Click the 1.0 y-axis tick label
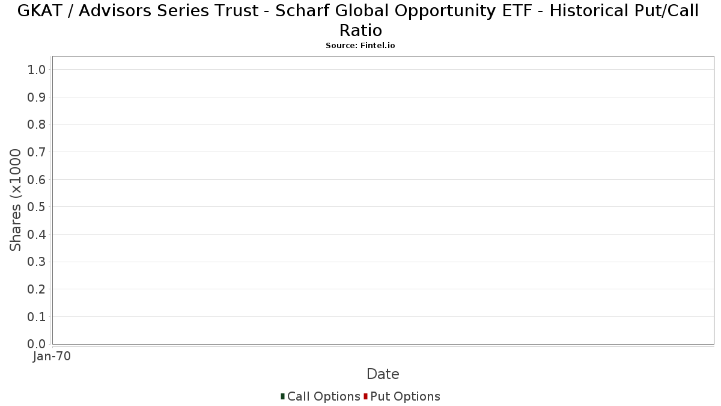The image size is (721, 406). (x=37, y=70)
